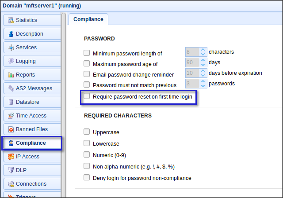Viewport: 283px width, 198px height.
Task: Select the IP Access firewall icon
Action: pos(11,157)
